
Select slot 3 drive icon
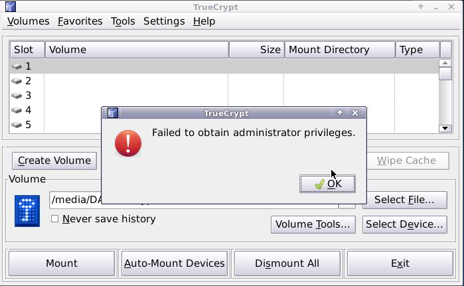(17, 96)
